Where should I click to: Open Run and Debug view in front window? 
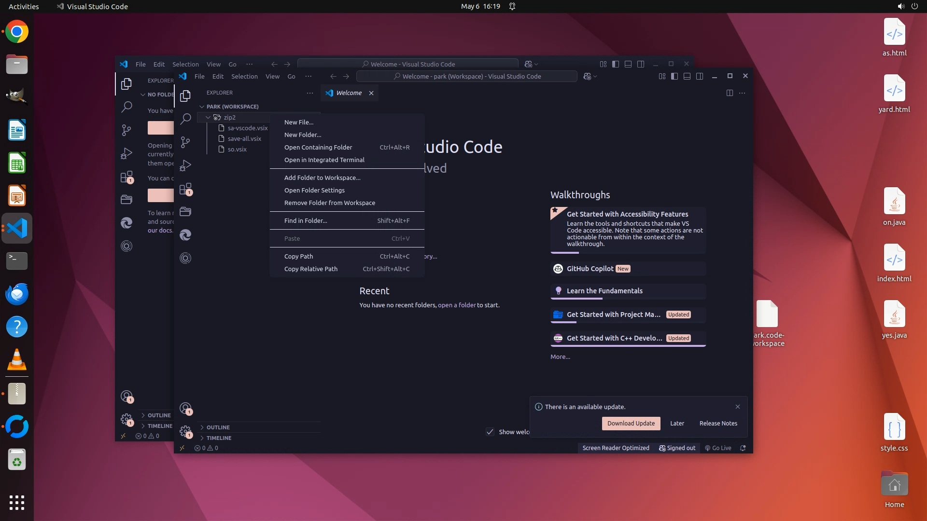[x=185, y=165]
